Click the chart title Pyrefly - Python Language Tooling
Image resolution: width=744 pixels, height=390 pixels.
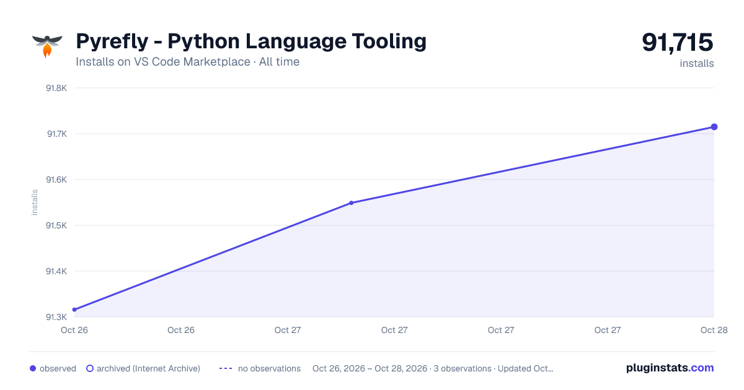[251, 41]
